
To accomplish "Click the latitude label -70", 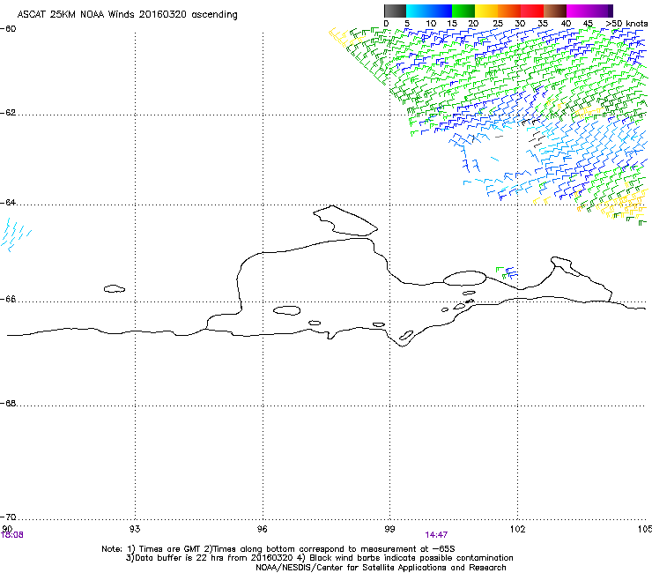I will [8, 517].
